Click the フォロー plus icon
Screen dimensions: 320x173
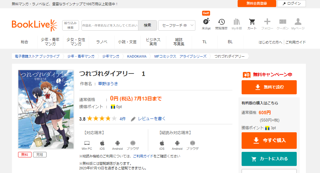pos(267,22)
